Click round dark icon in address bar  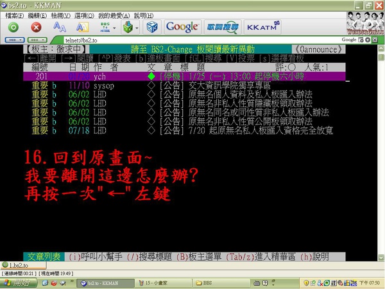(x=368, y=40)
